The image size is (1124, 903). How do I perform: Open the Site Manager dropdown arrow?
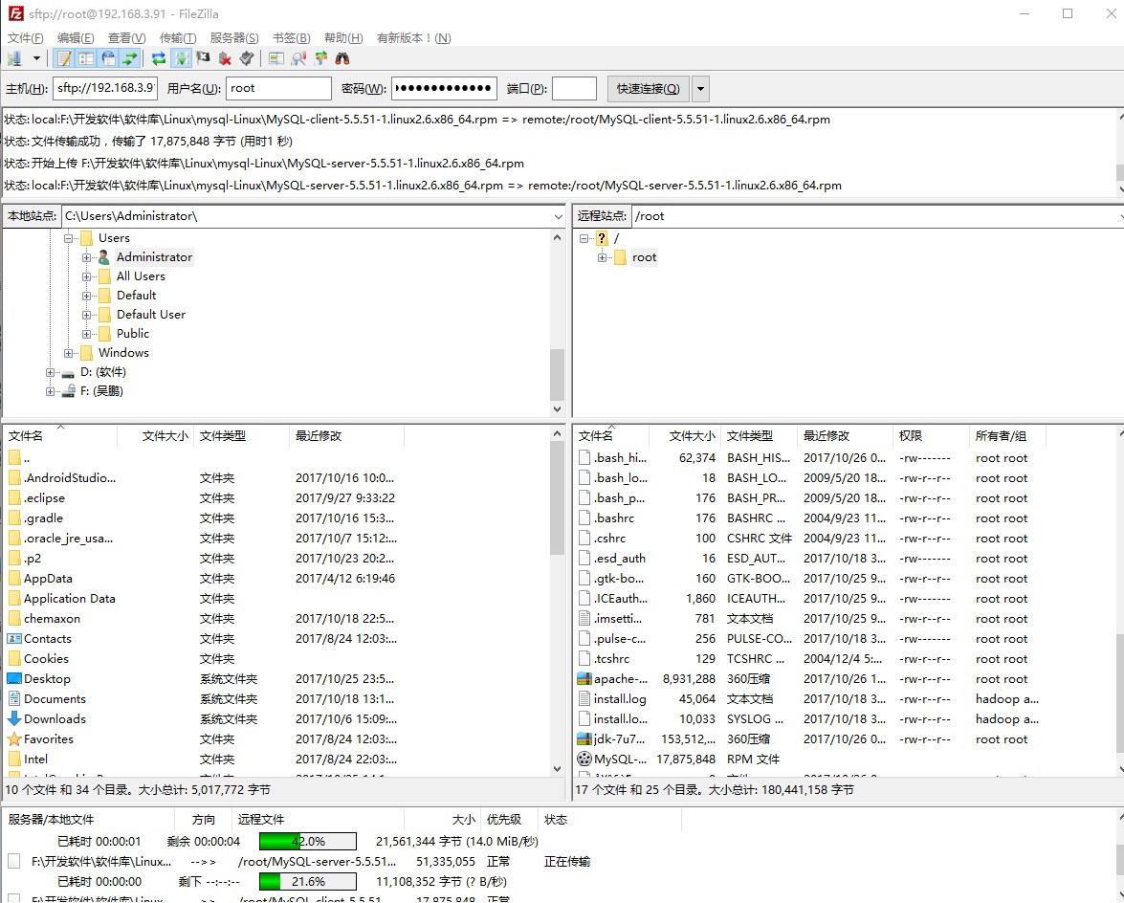tap(36, 58)
